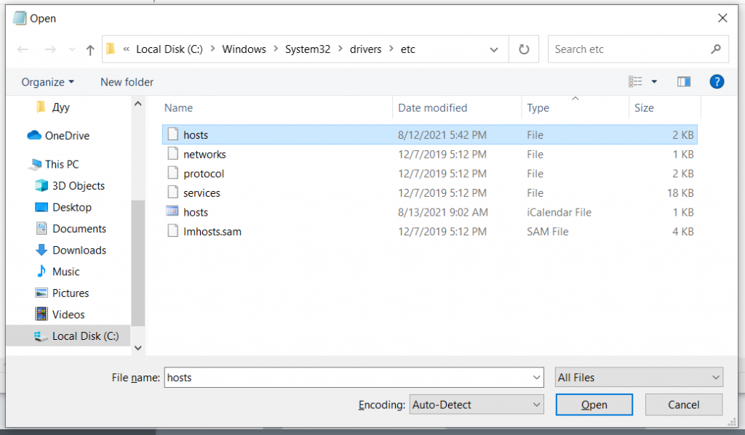745x435 pixels.
Task: Click the change view layout icon
Action: point(636,82)
